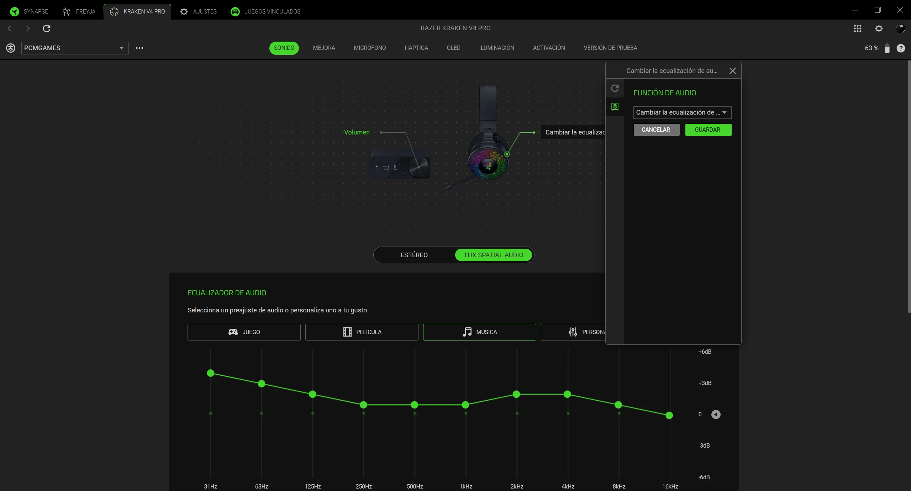Click the 8kHz equalizer slider handle
The image size is (911, 491).
click(618, 405)
